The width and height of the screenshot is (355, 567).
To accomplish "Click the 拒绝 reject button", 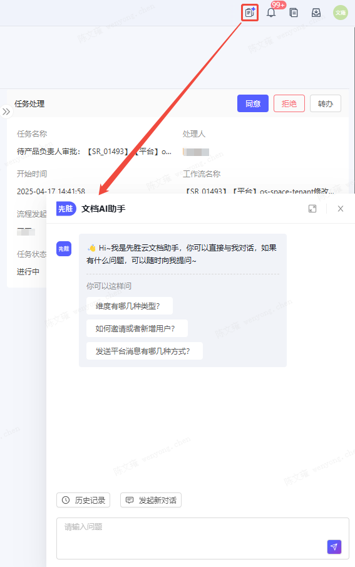I will [x=289, y=104].
